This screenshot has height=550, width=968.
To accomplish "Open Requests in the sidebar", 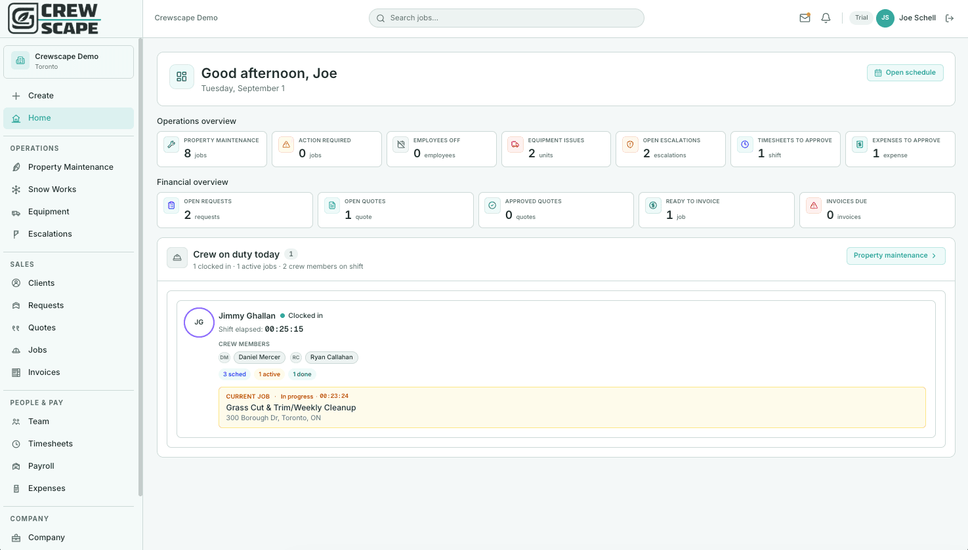I will pos(69,305).
